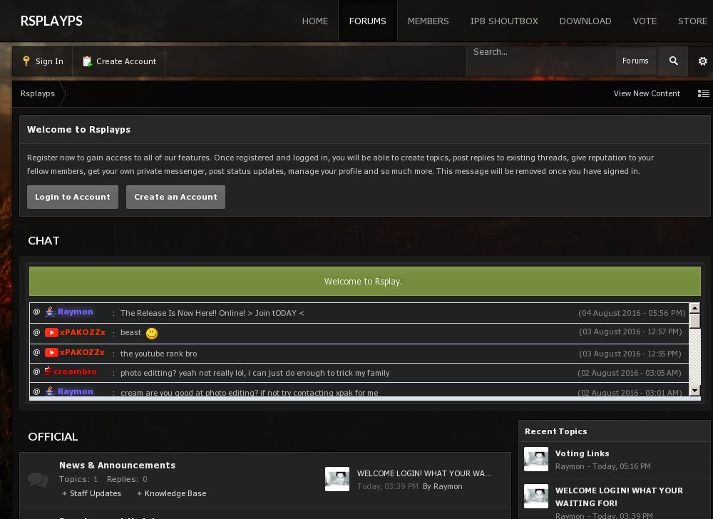Go to IPB Shoutbox menu item
Screen dimensions: 713x519
point(504,21)
